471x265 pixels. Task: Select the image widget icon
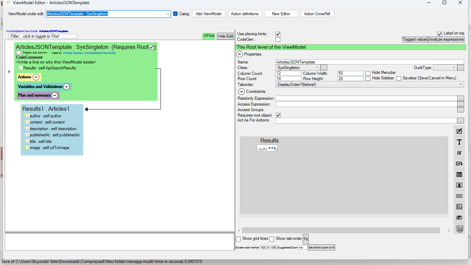(459, 185)
